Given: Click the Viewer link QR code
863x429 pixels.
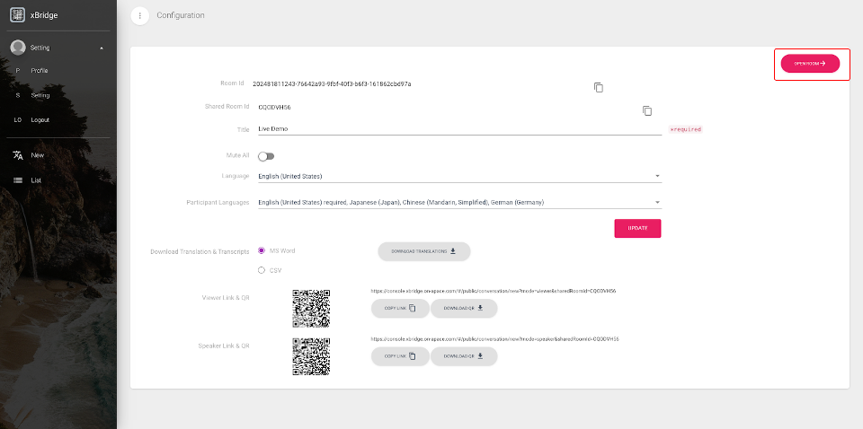Looking at the screenshot, I should click(x=311, y=308).
